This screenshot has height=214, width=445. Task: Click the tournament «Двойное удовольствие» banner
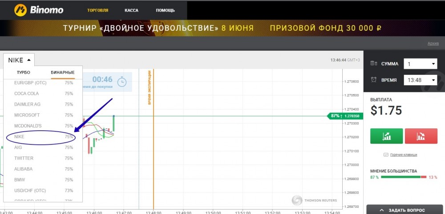[222, 28]
